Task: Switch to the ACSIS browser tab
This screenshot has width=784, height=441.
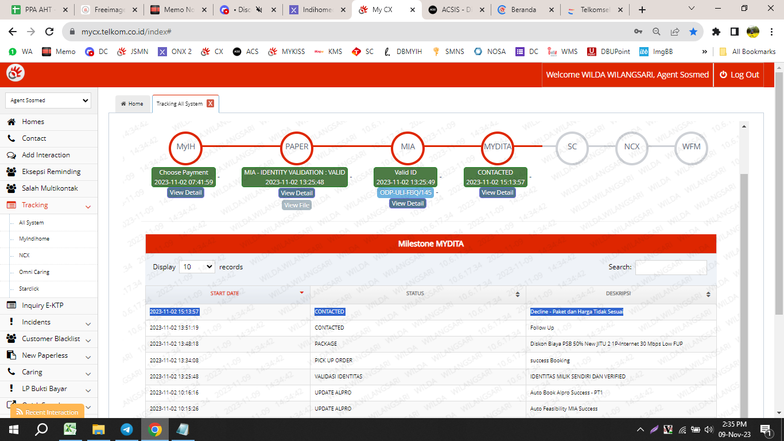Action: coord(456,10)
